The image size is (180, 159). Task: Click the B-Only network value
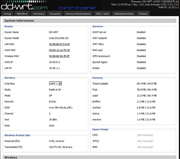tap(52, 102)
